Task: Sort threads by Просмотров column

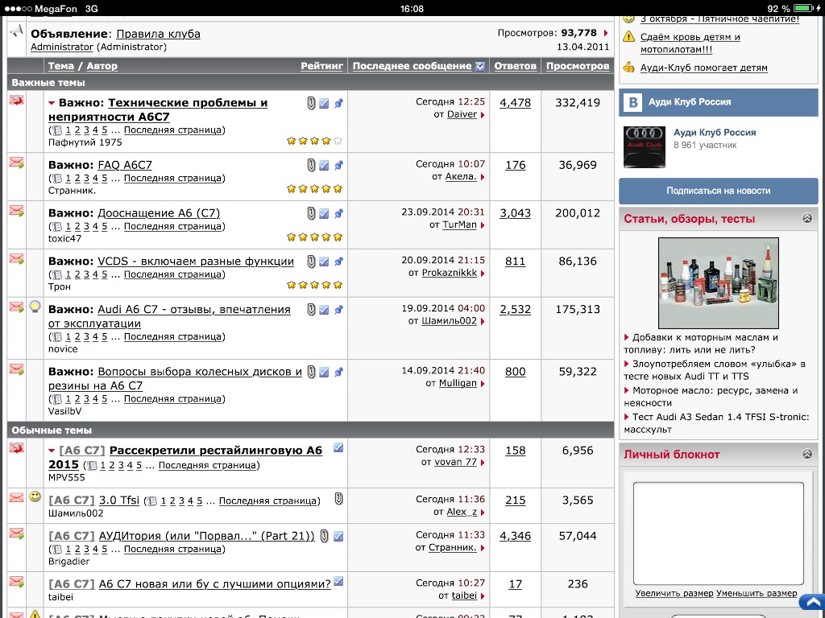Action: [578, 66]
